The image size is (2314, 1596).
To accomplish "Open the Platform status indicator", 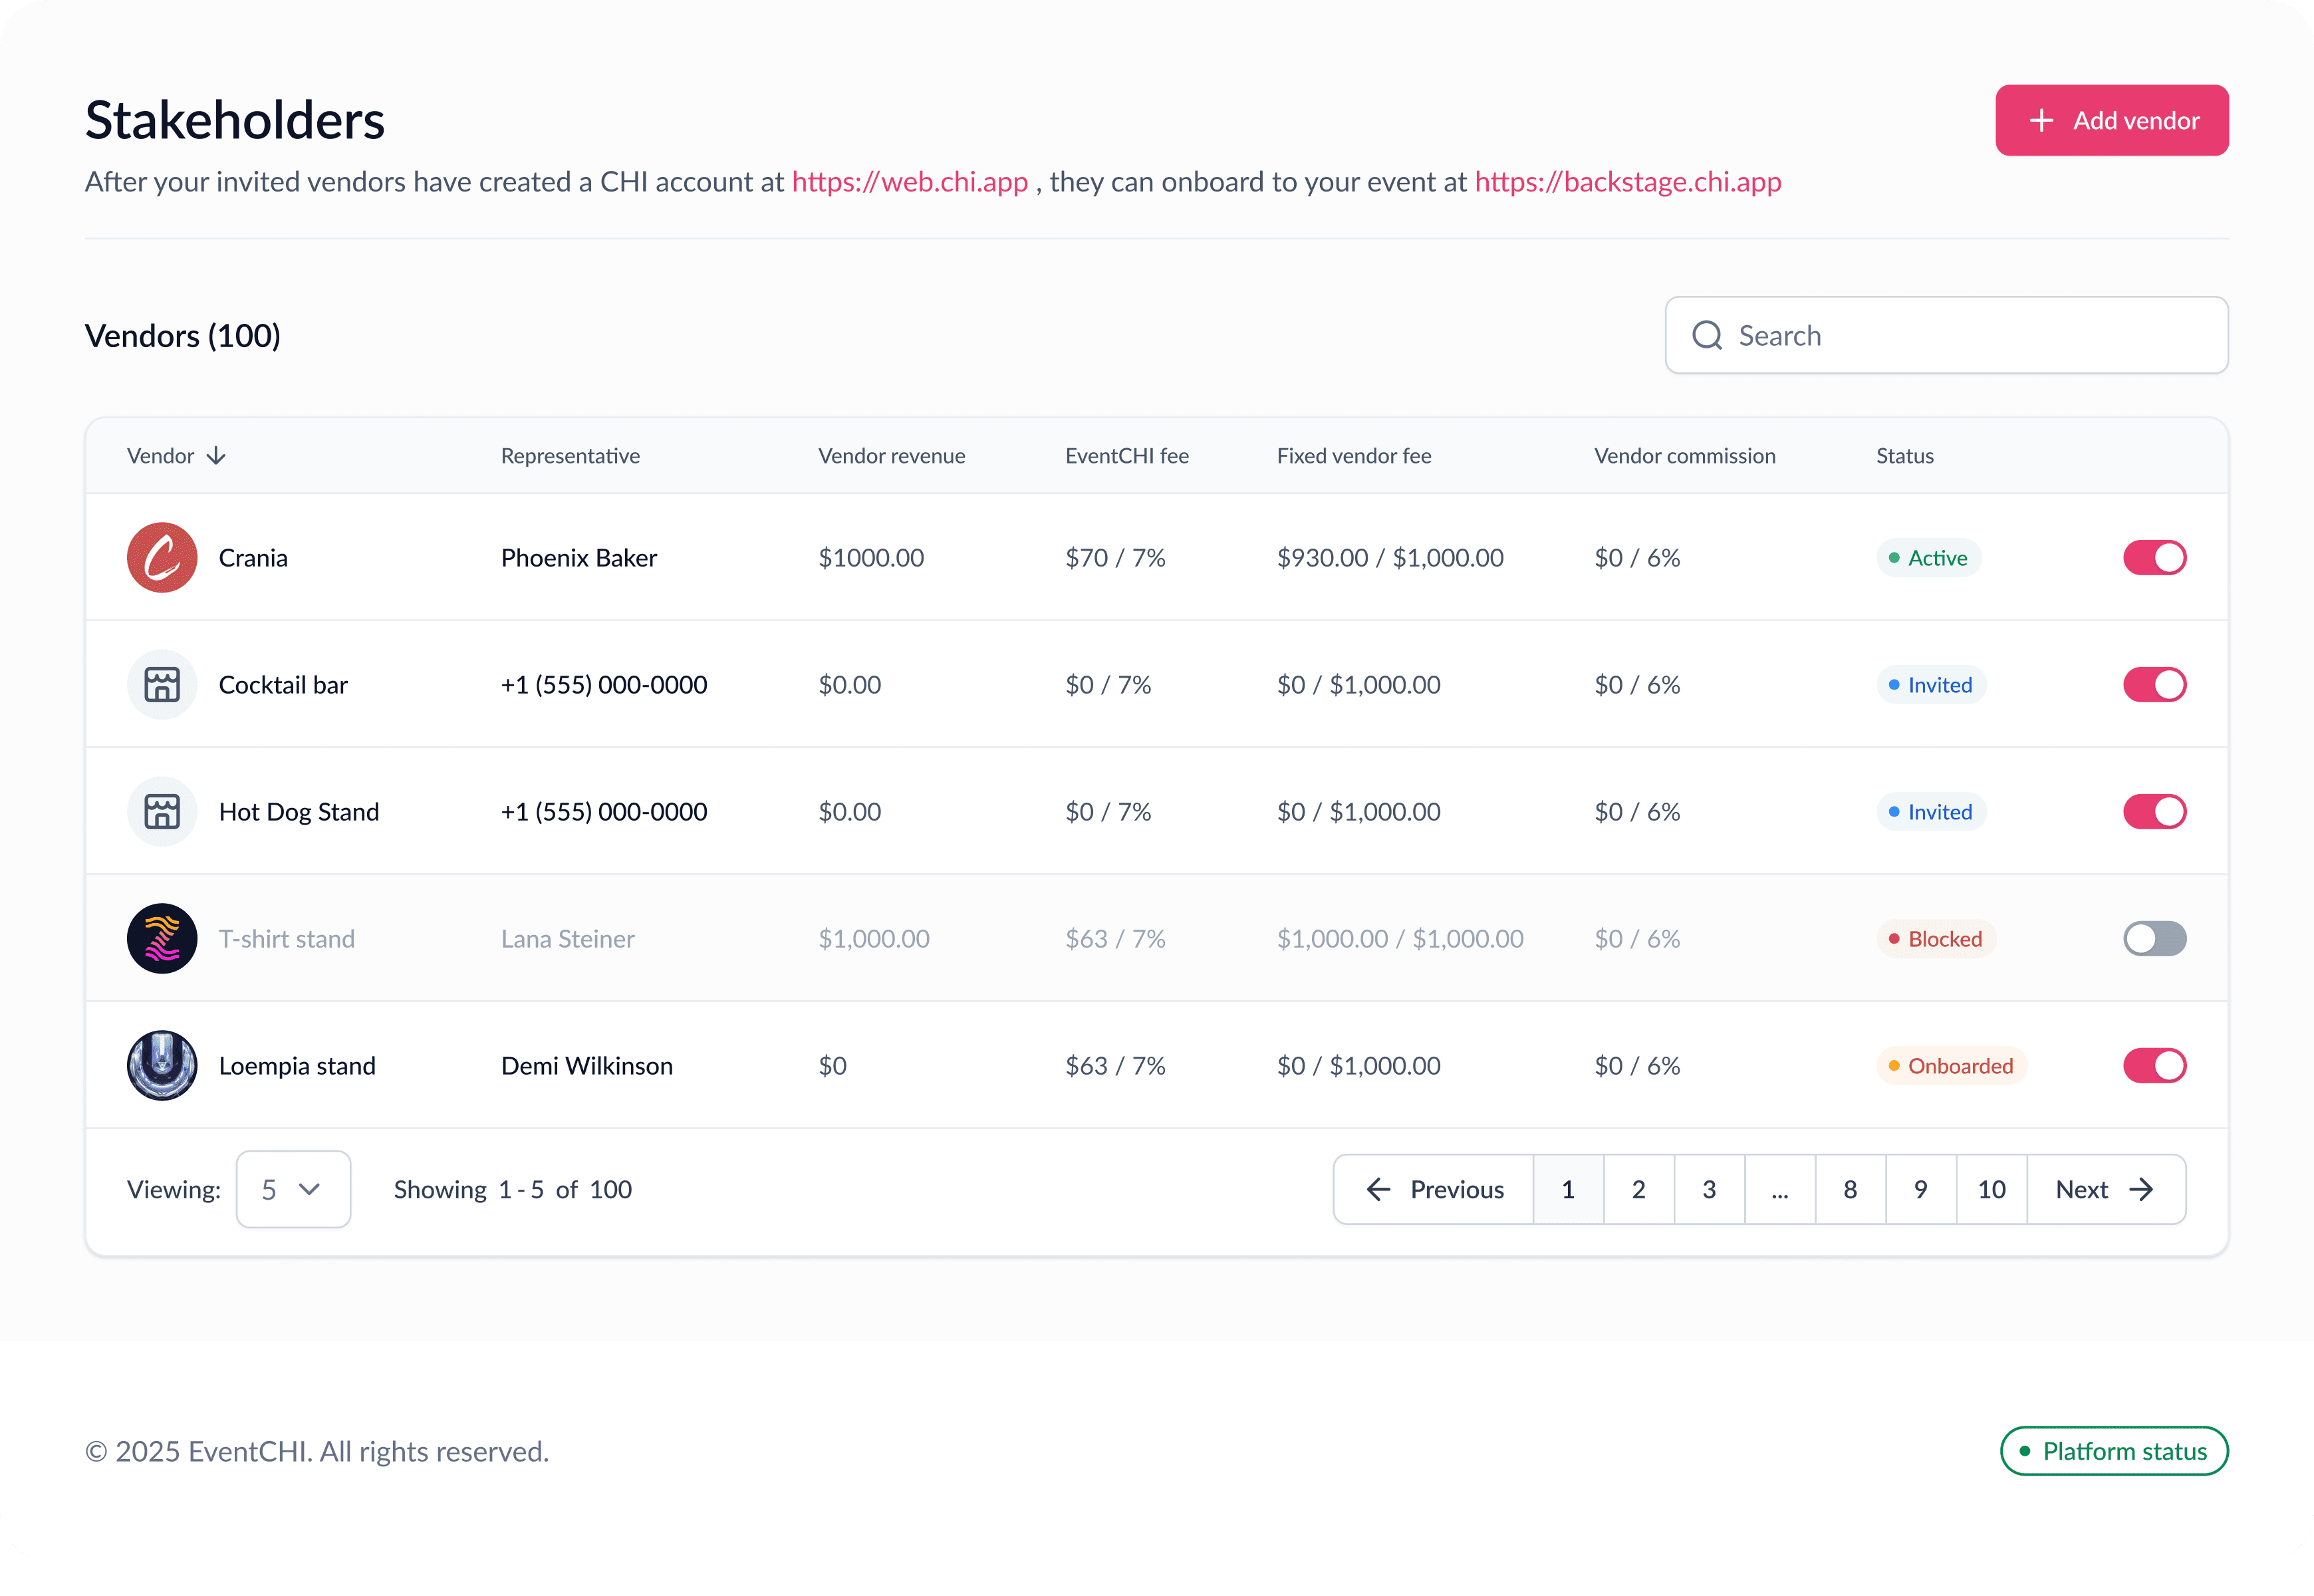I will [2113, 1451].
